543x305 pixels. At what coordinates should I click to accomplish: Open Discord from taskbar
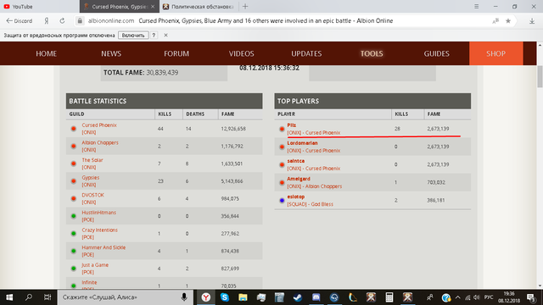tap(316, 297)
